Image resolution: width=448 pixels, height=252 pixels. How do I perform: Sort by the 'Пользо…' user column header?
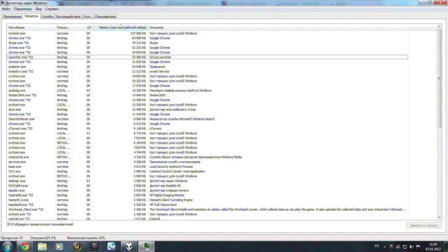coord(64,27)
